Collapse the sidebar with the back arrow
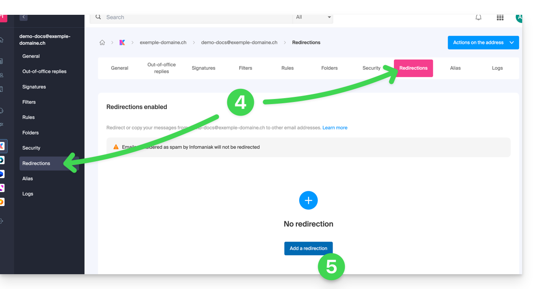 [24, 17]
